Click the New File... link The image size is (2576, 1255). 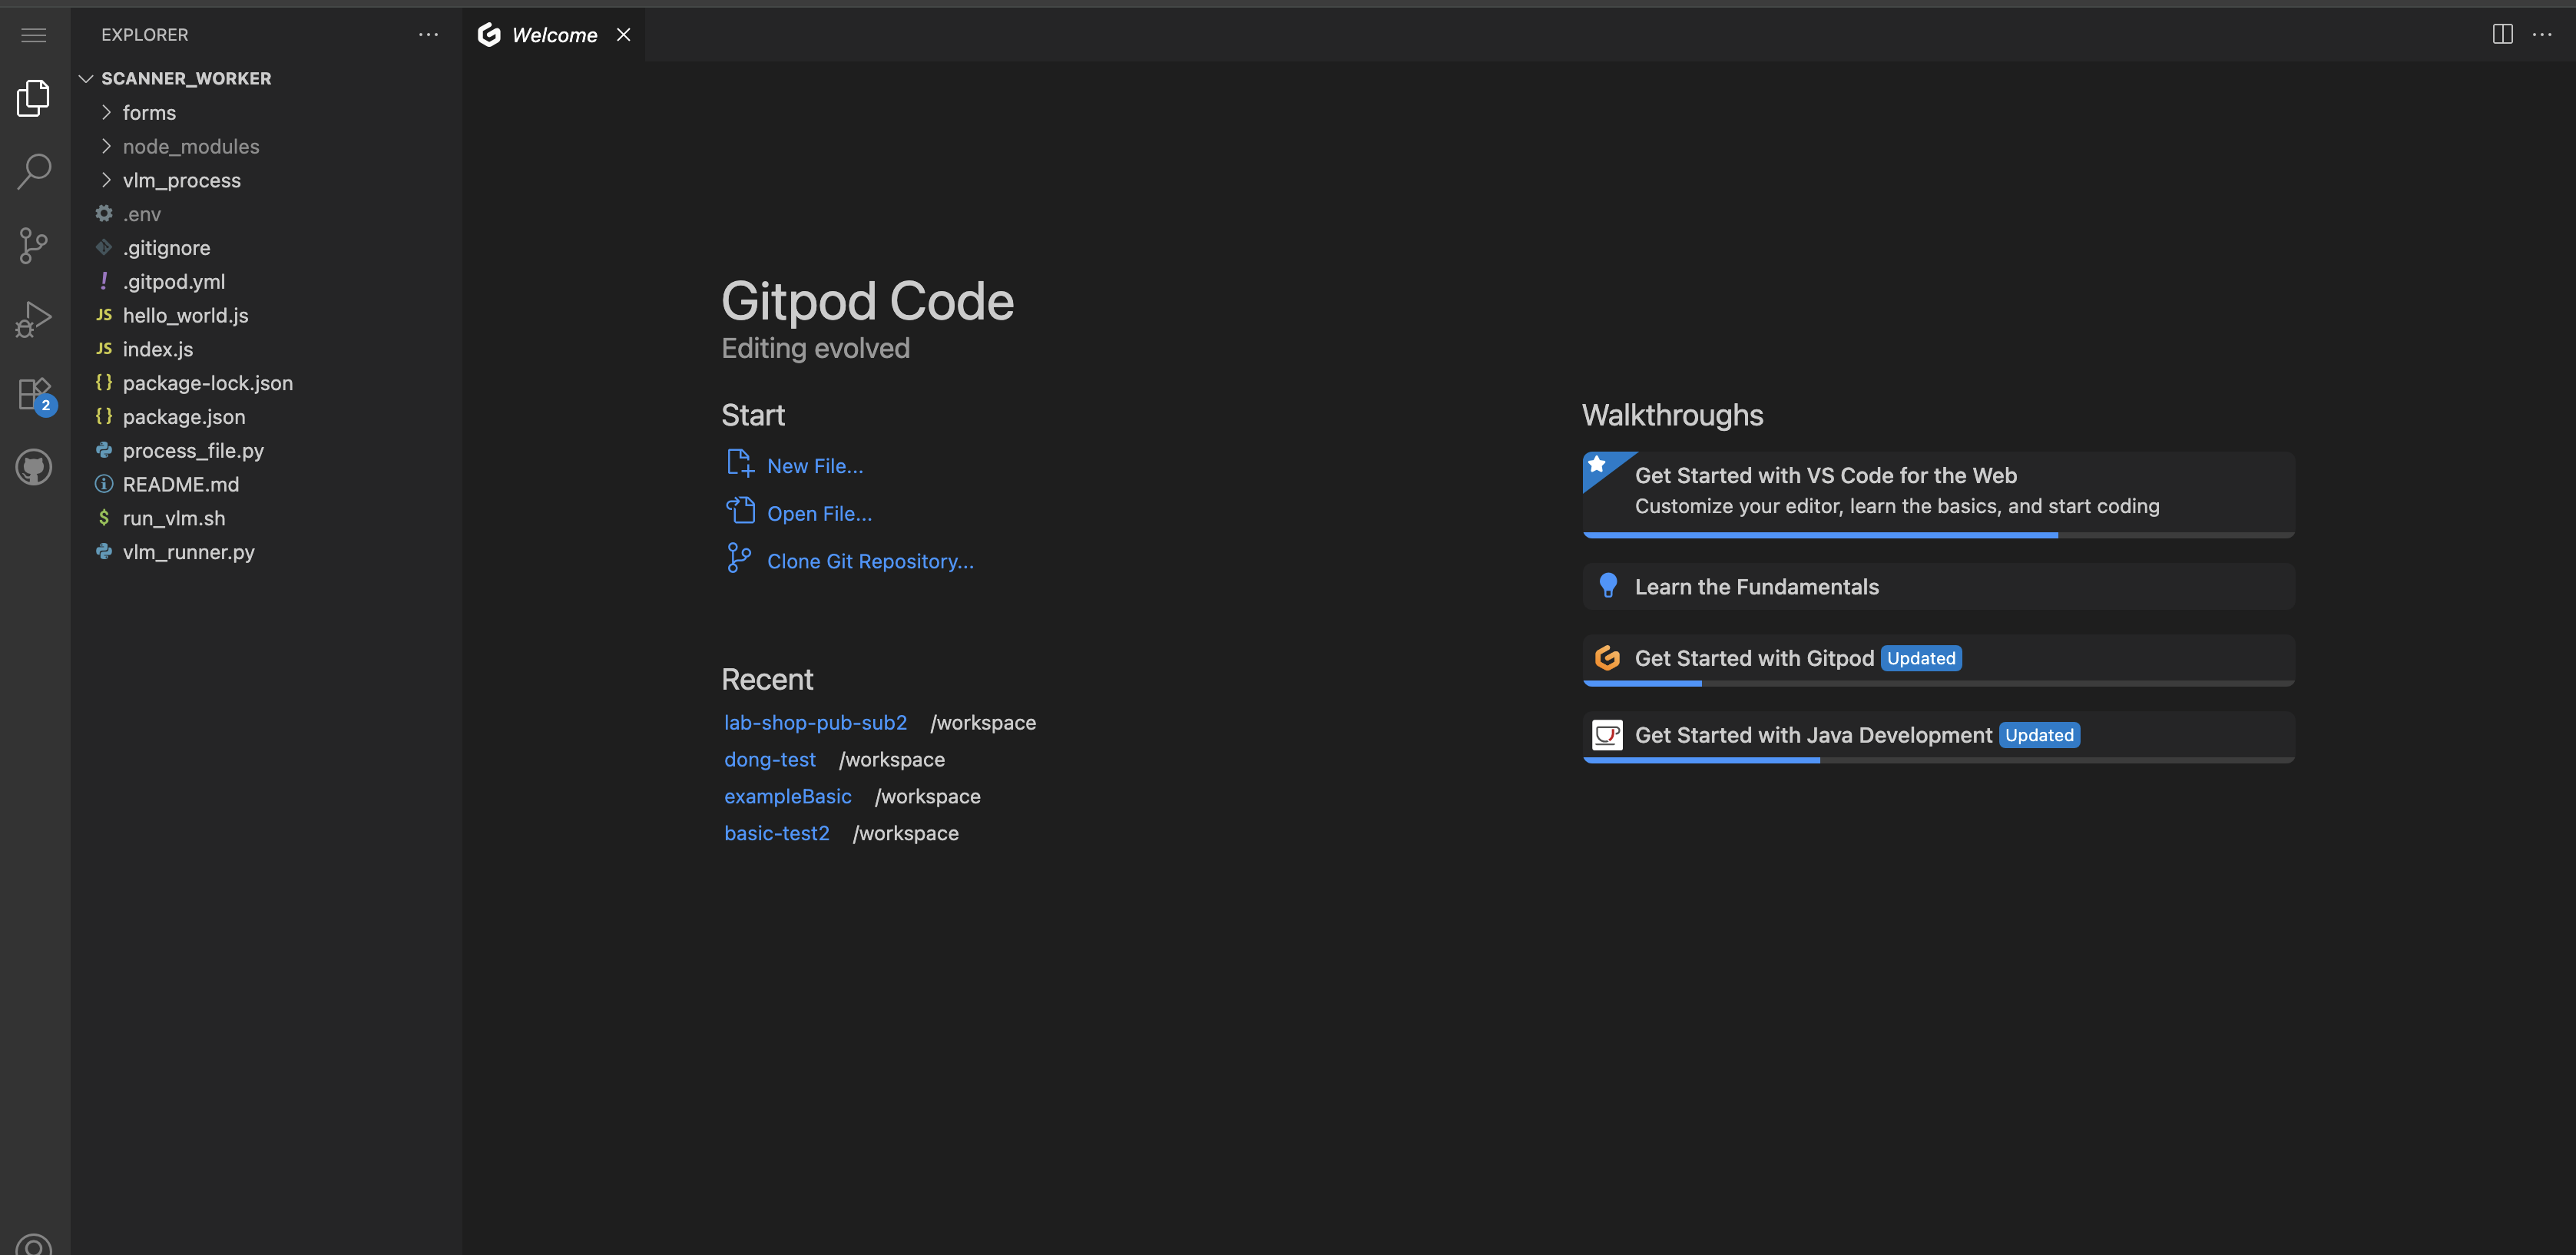click(814, 466)
